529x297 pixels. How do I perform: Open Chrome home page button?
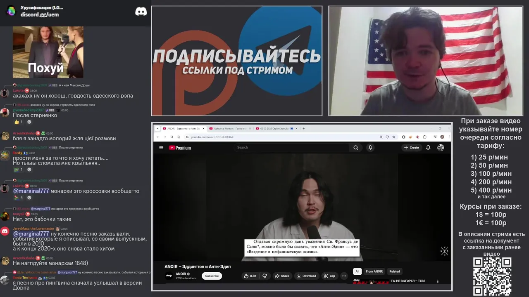[179, 137]
